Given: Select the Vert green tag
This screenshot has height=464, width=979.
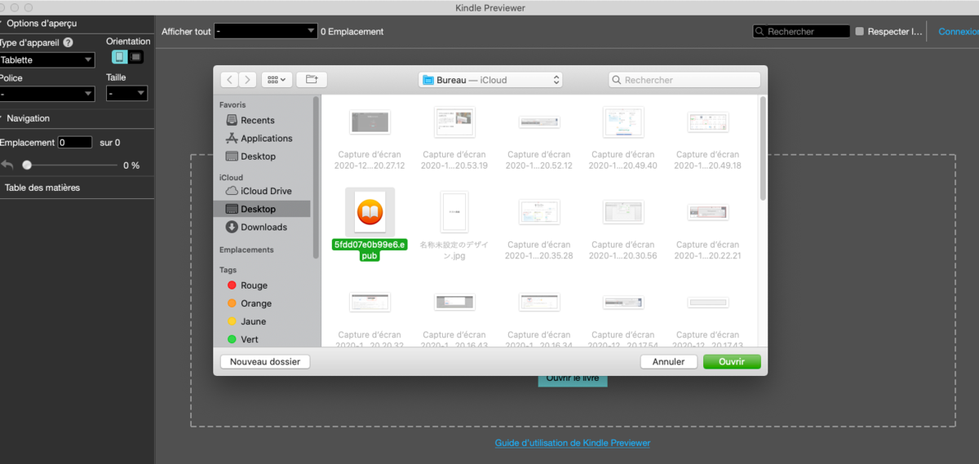Looking at the screenshot, I should coord(243,339).
